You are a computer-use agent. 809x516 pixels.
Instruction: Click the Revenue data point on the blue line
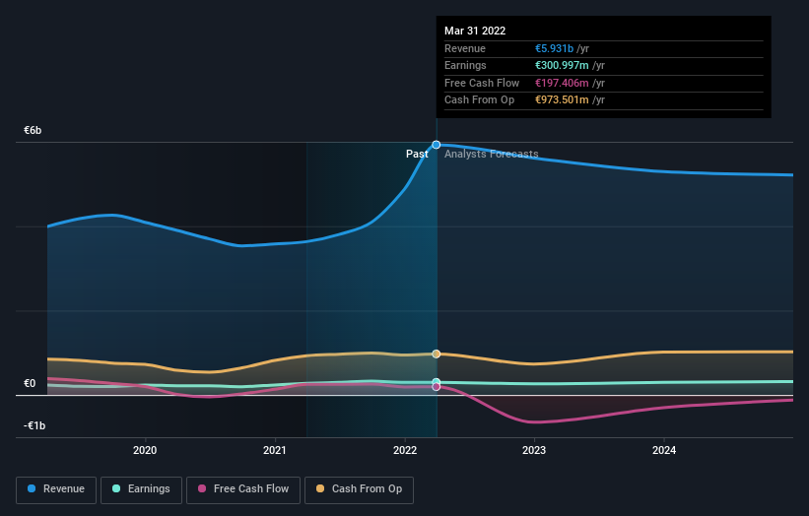click(x=437, y=145)
